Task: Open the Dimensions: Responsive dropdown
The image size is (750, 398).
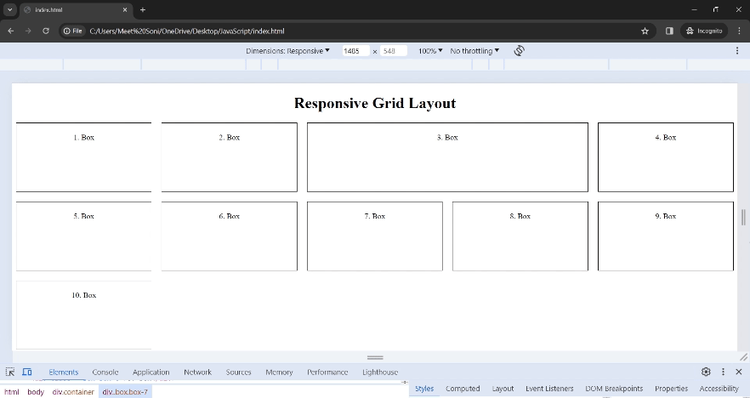Action: coord(287,51)
